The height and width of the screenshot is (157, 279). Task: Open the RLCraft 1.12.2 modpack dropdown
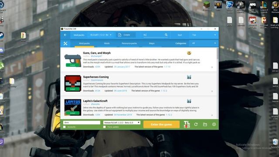pos(101,35)
